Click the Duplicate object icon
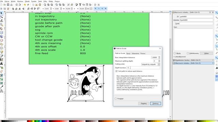The width and height of the screenshot is (218, 122). point(57,5)
